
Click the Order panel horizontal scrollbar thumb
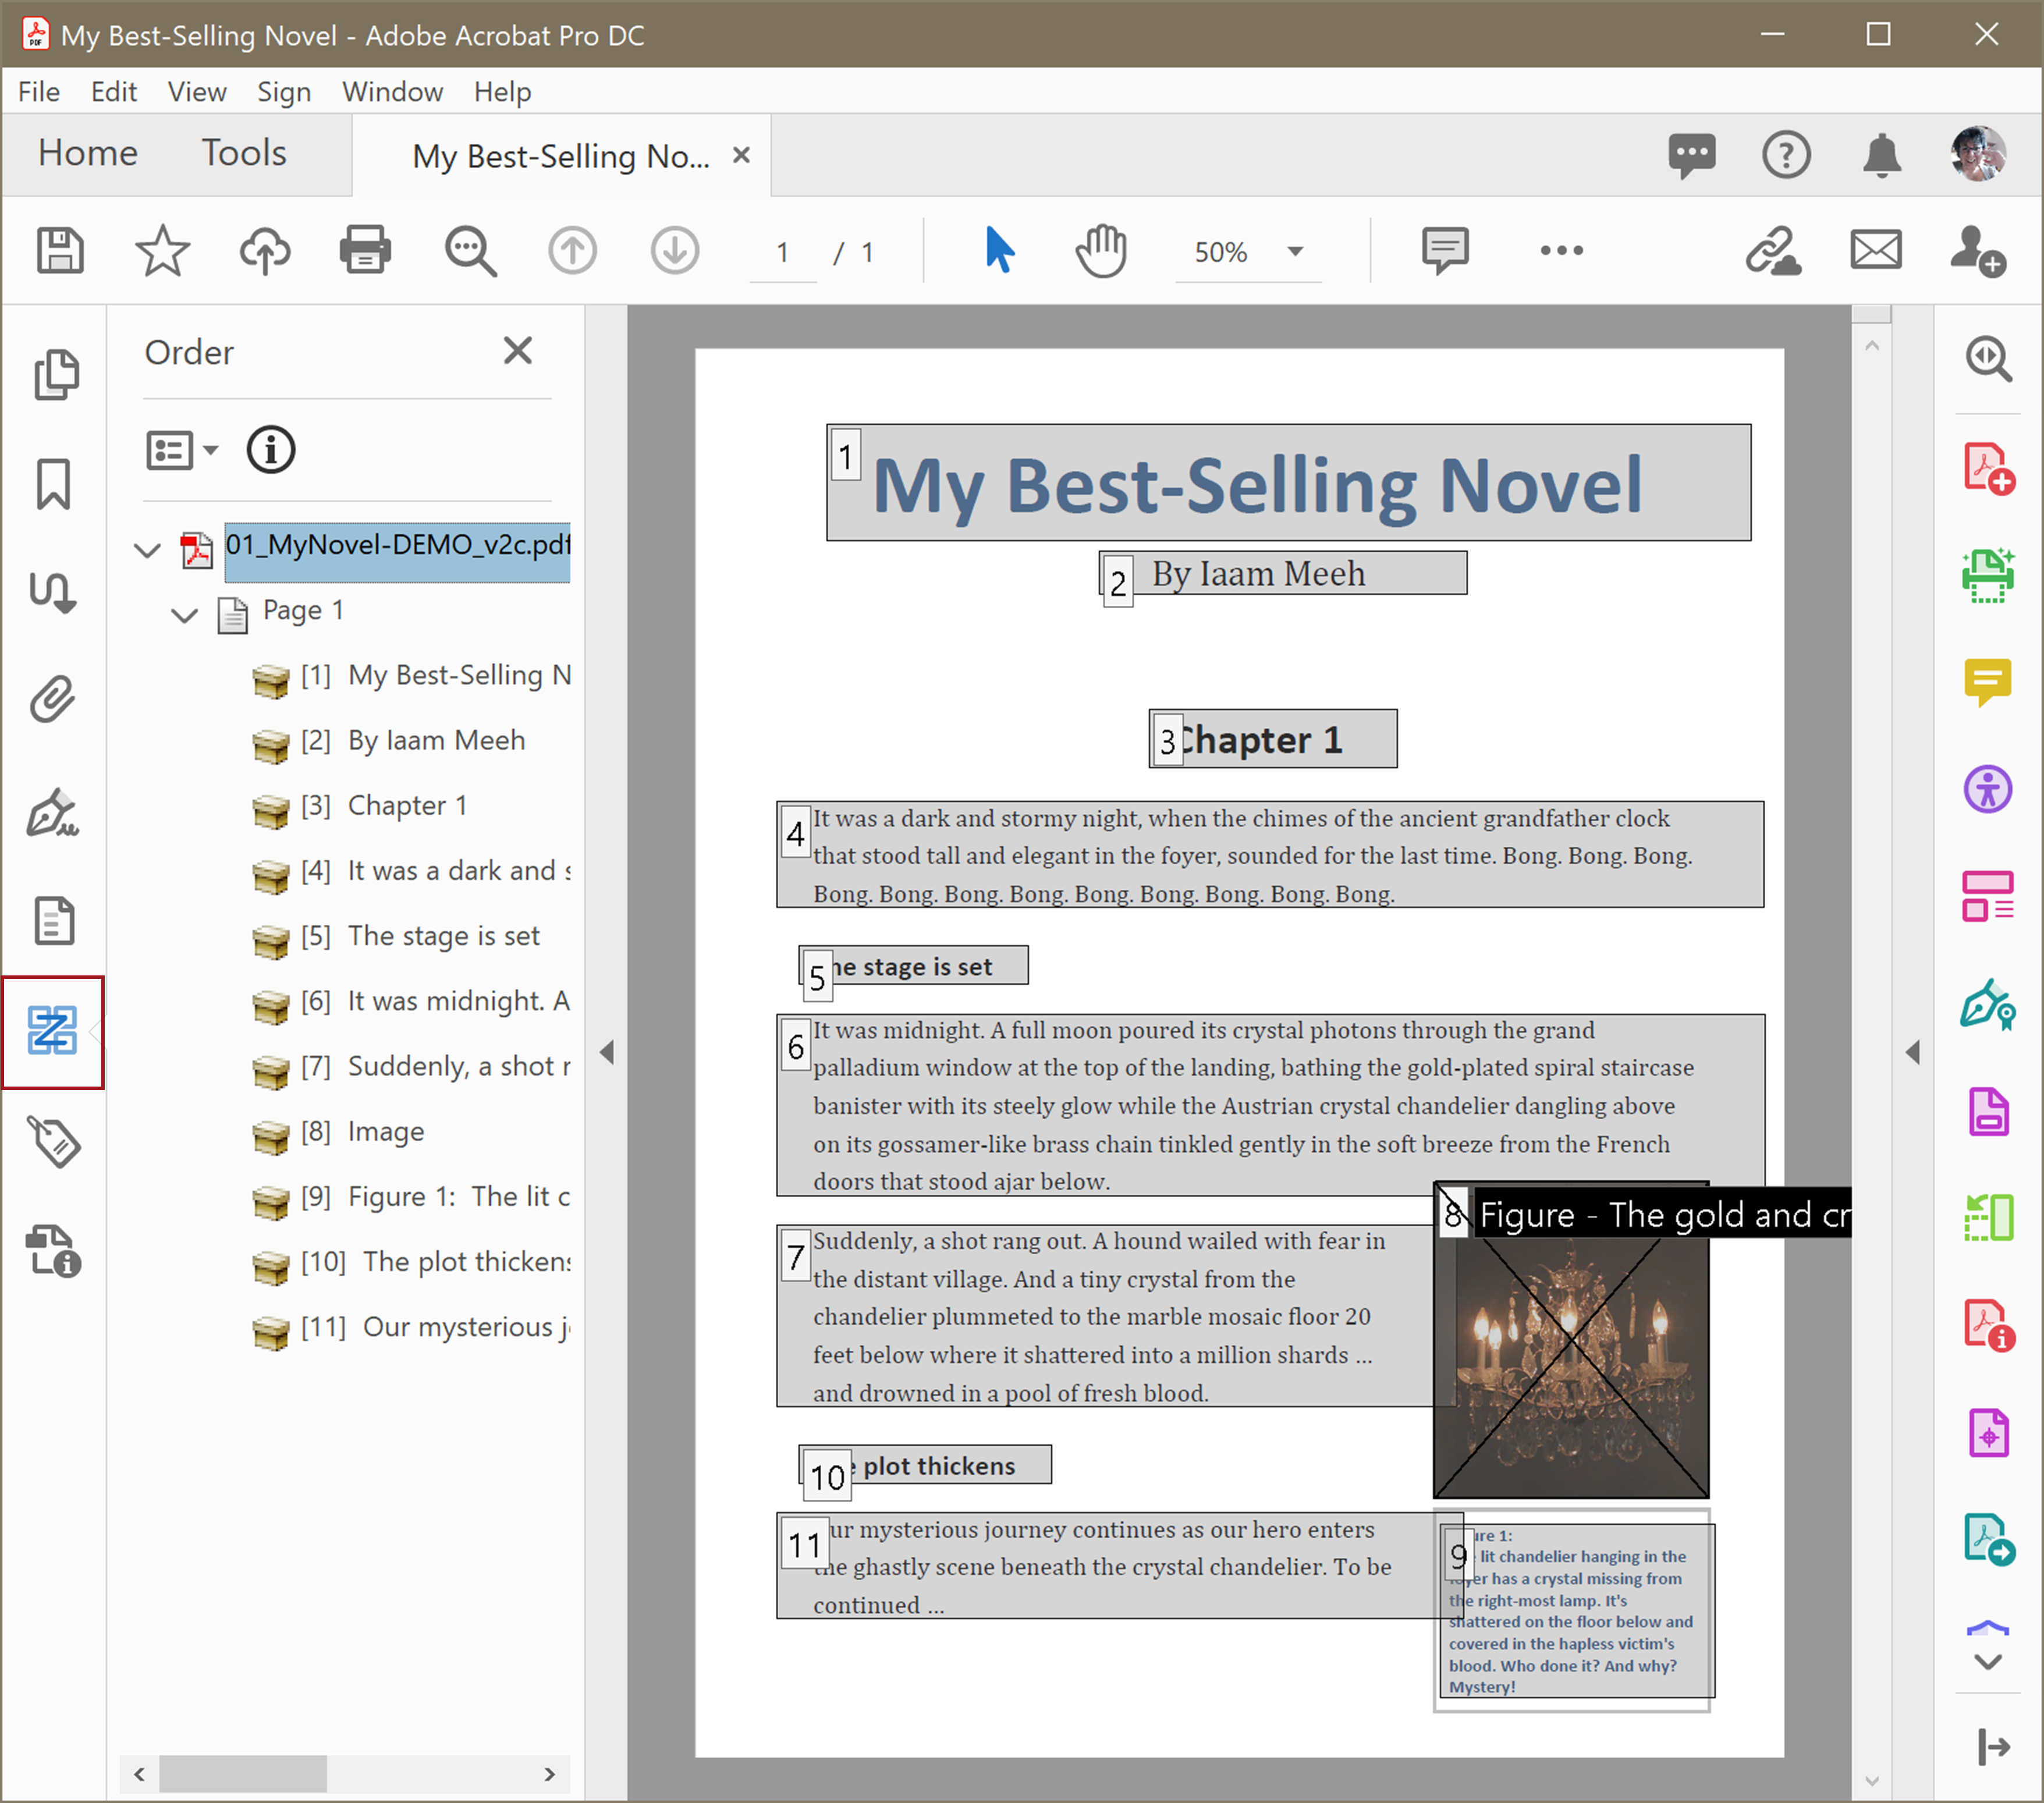click(x=243, y=1774)
